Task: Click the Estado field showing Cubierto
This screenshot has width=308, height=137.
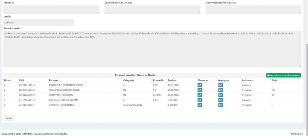Action: [39, 22]
